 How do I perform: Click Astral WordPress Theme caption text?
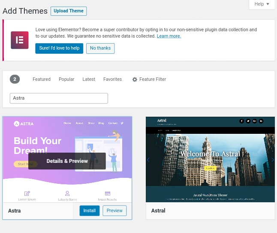coord(210,195)
